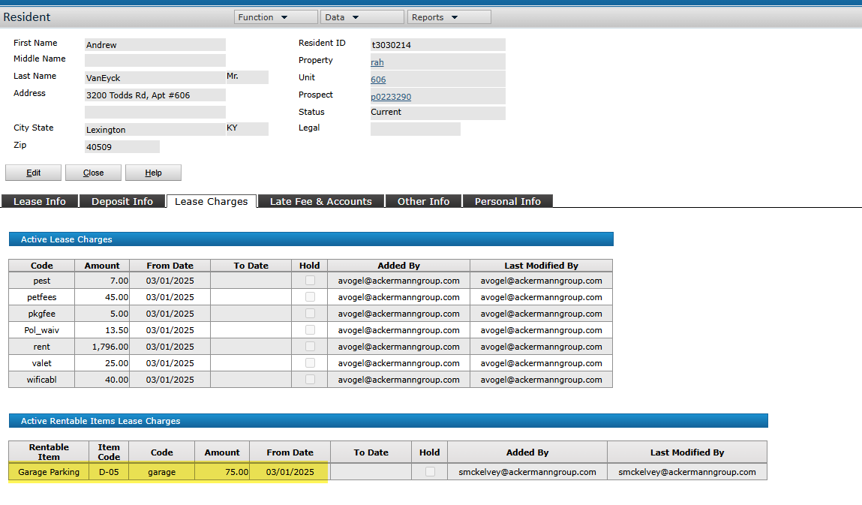Enable Hold for Garage Parking item

point(430,472)
